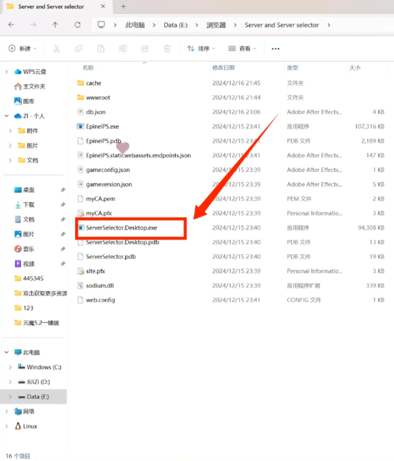Sort by the 名称 column header
Image resolution: width=394 pixels, height=461 pixels.
pyautogui.click(x=88, y=67)
